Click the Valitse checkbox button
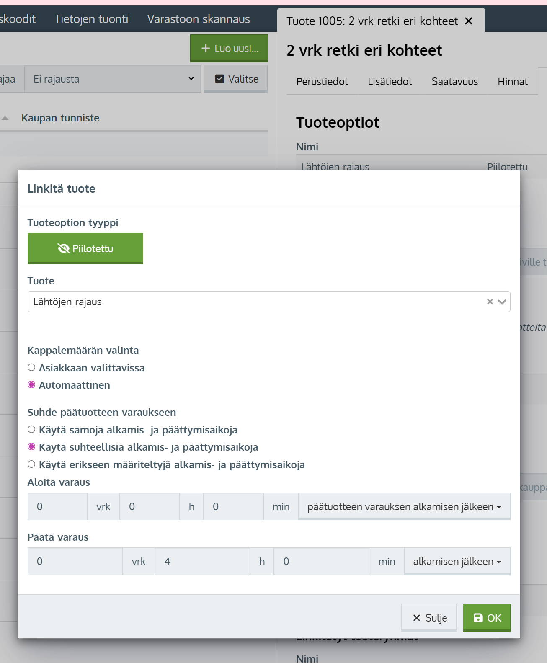 (236, 79)
